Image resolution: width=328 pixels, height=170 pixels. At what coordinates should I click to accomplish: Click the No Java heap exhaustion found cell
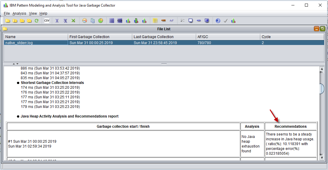pyautogui.click(x=252, y=144)
